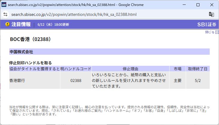This screenshot has height=125, width=219.
Task: Click the X box beside 閉じる
Action: [x=217, y=32]
